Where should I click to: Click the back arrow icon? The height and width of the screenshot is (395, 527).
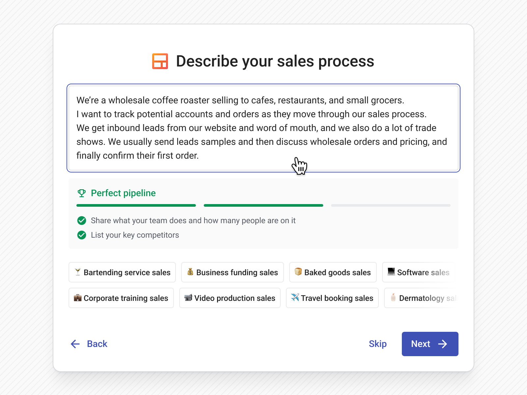[75, 344]
